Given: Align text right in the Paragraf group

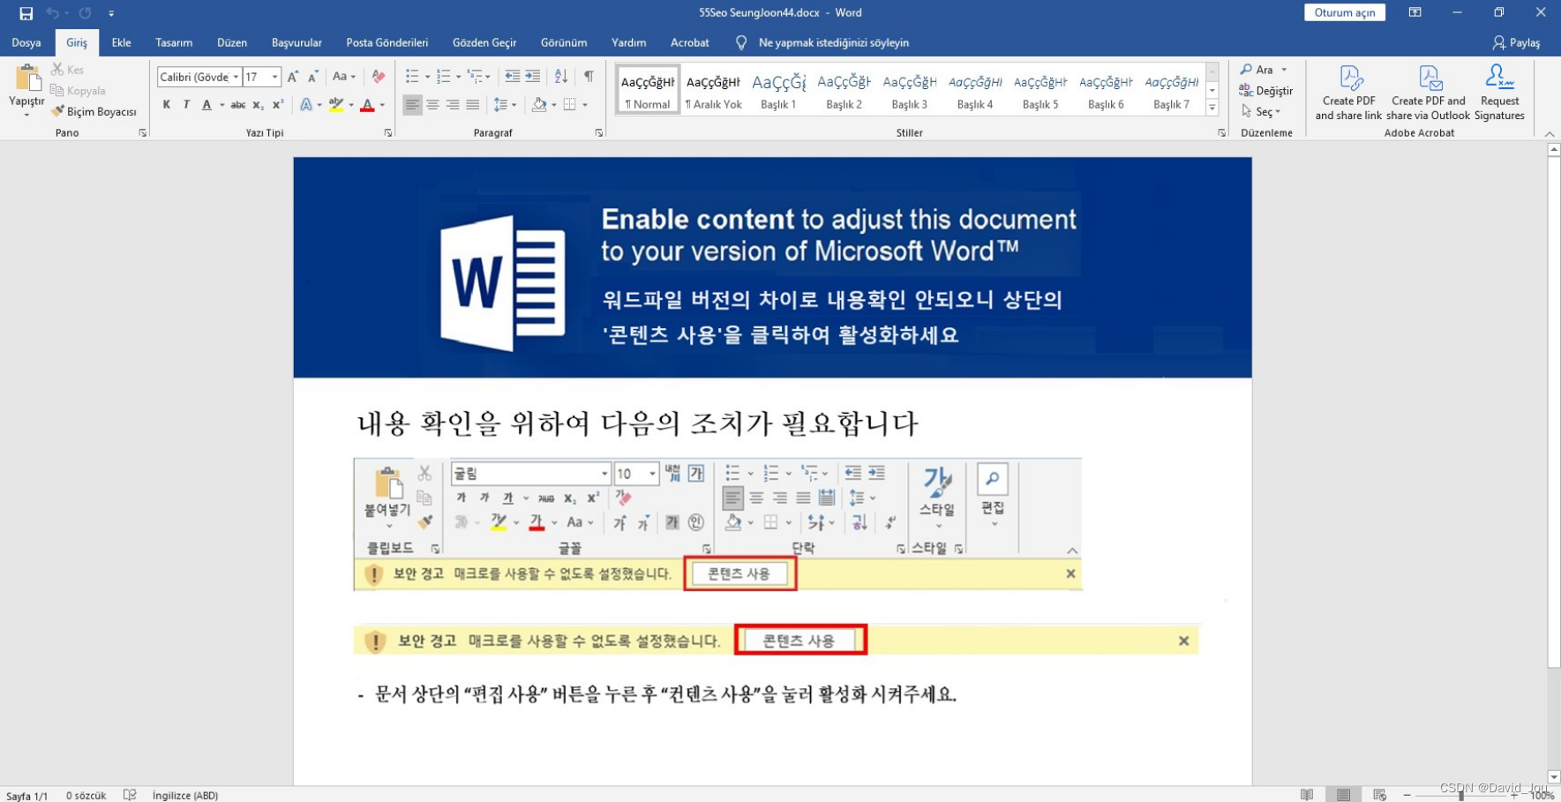Looking at the screenshot, I should coord(453,105).
